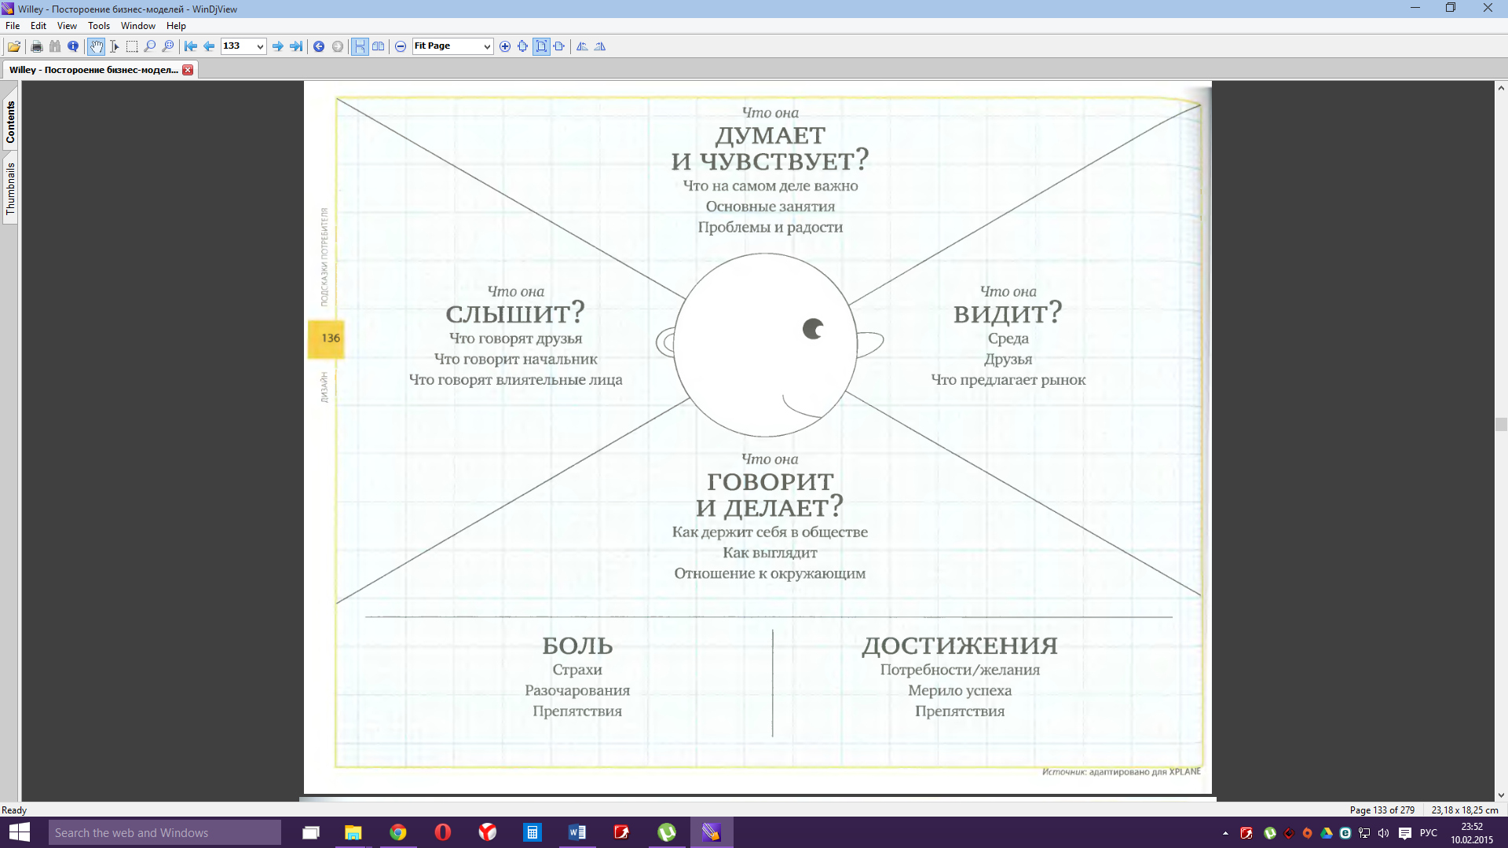Click the РУС language indicator
1508x848 pixels.
tap(1429, 833)
